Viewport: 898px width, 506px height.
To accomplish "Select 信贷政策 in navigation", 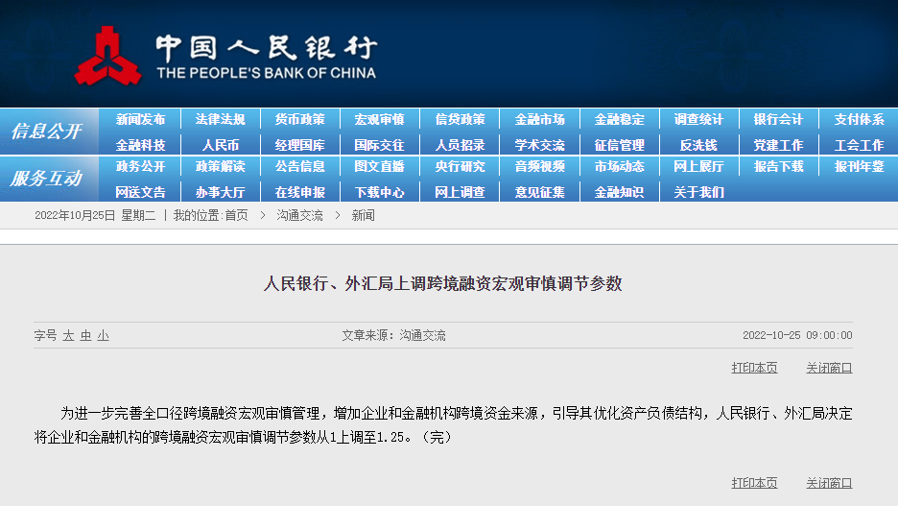I will click(460, 119).
